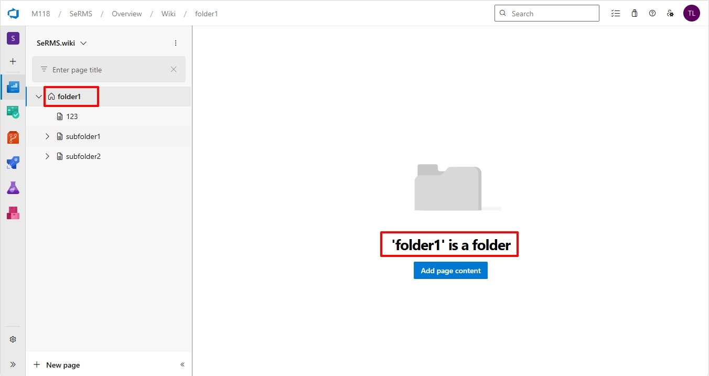
Task: Open the work items list icon in header
Action: pos(616,14)
